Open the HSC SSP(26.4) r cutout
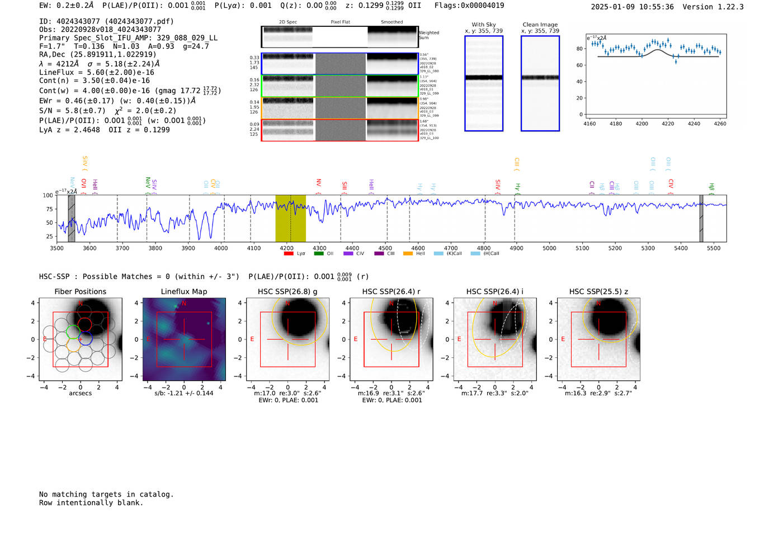The height and width of the screenshot is (533, 783). pos(391,339)
